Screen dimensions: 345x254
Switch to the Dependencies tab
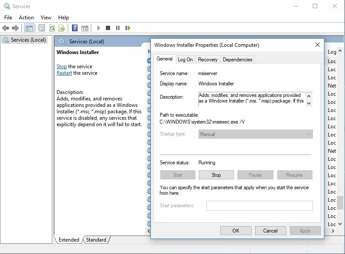click(237, 60)
